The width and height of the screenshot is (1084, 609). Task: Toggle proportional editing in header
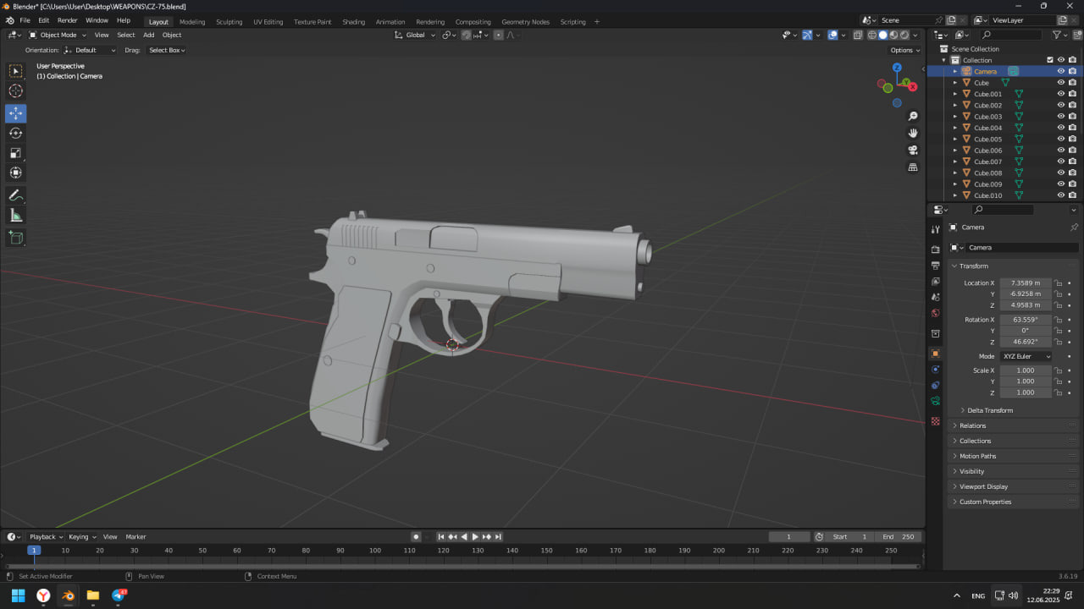point(499,35)
